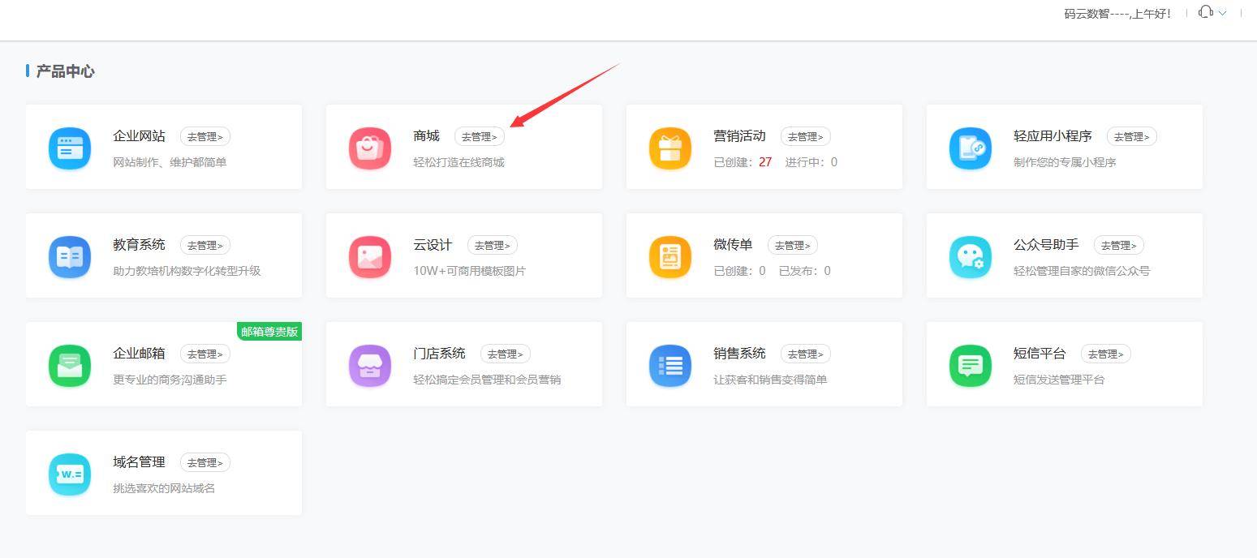1257x558 pixels.
Task: Click the 公众号助手 title text
Action: [1046, 245]
